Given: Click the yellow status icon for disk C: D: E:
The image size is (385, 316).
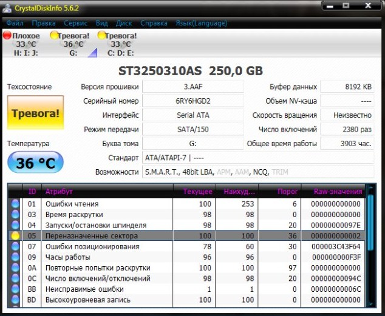Looking at the screenshot, I should [101, 36].
